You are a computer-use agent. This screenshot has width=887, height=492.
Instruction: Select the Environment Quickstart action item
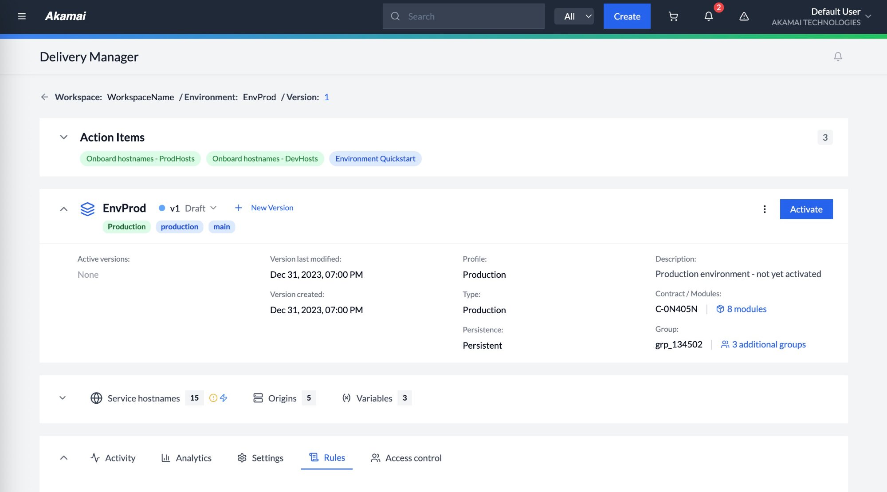375,158
